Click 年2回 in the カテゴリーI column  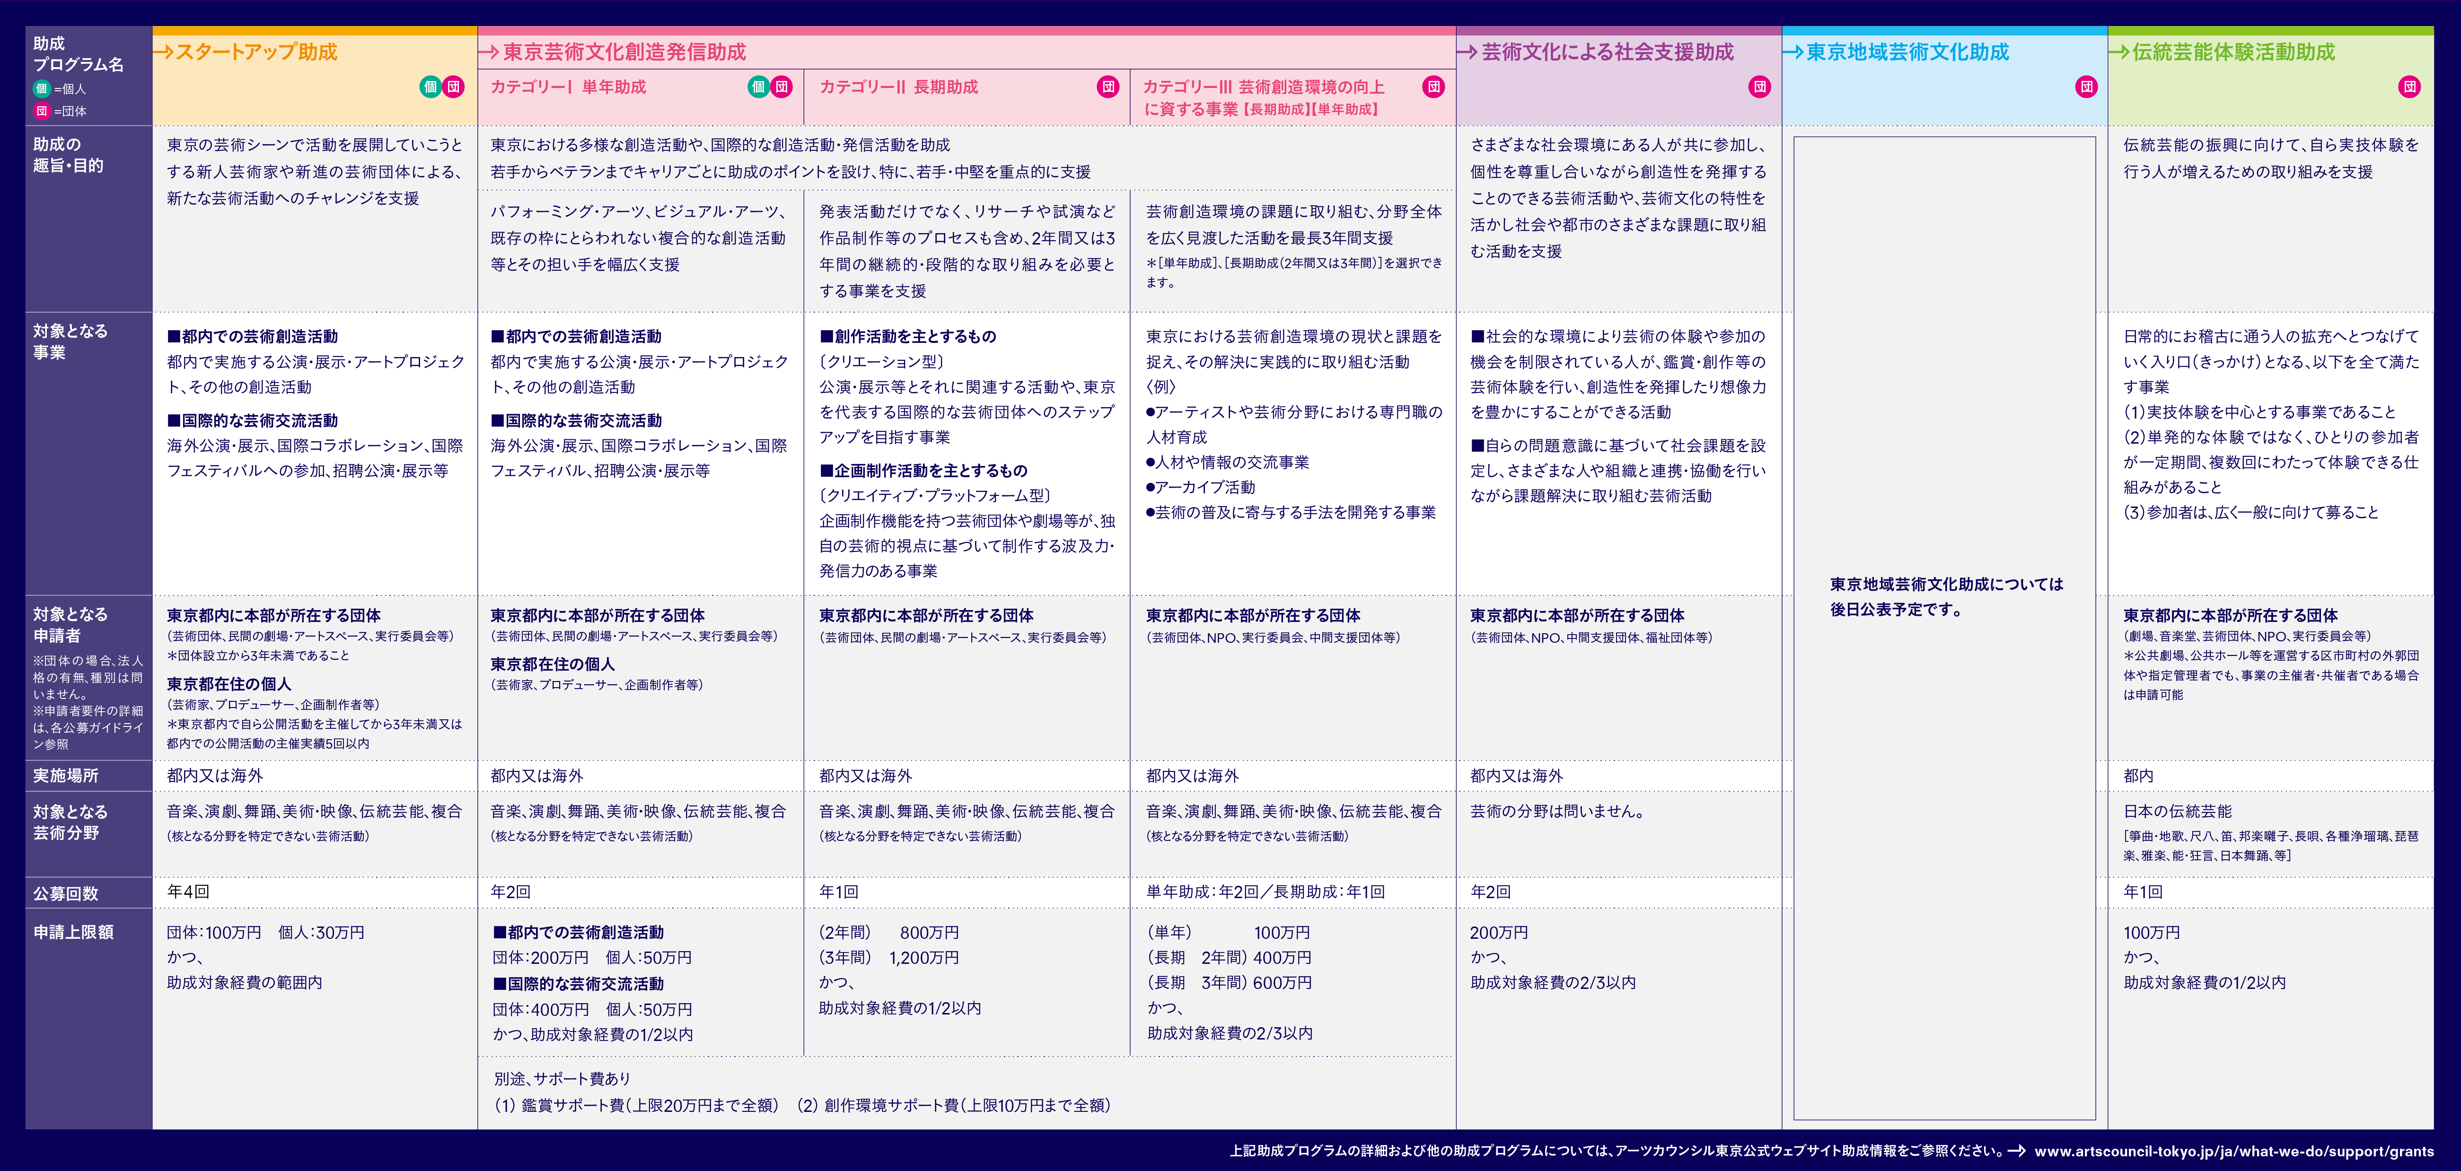point(511,891)
